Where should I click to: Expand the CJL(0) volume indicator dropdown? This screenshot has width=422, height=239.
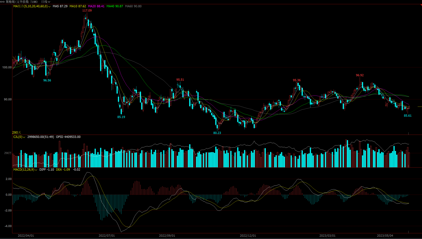click(19, 137)
